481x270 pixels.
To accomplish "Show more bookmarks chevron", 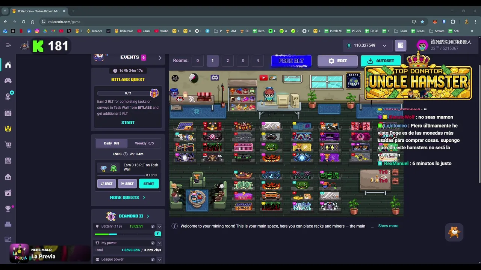I will (x=472, y=31).
